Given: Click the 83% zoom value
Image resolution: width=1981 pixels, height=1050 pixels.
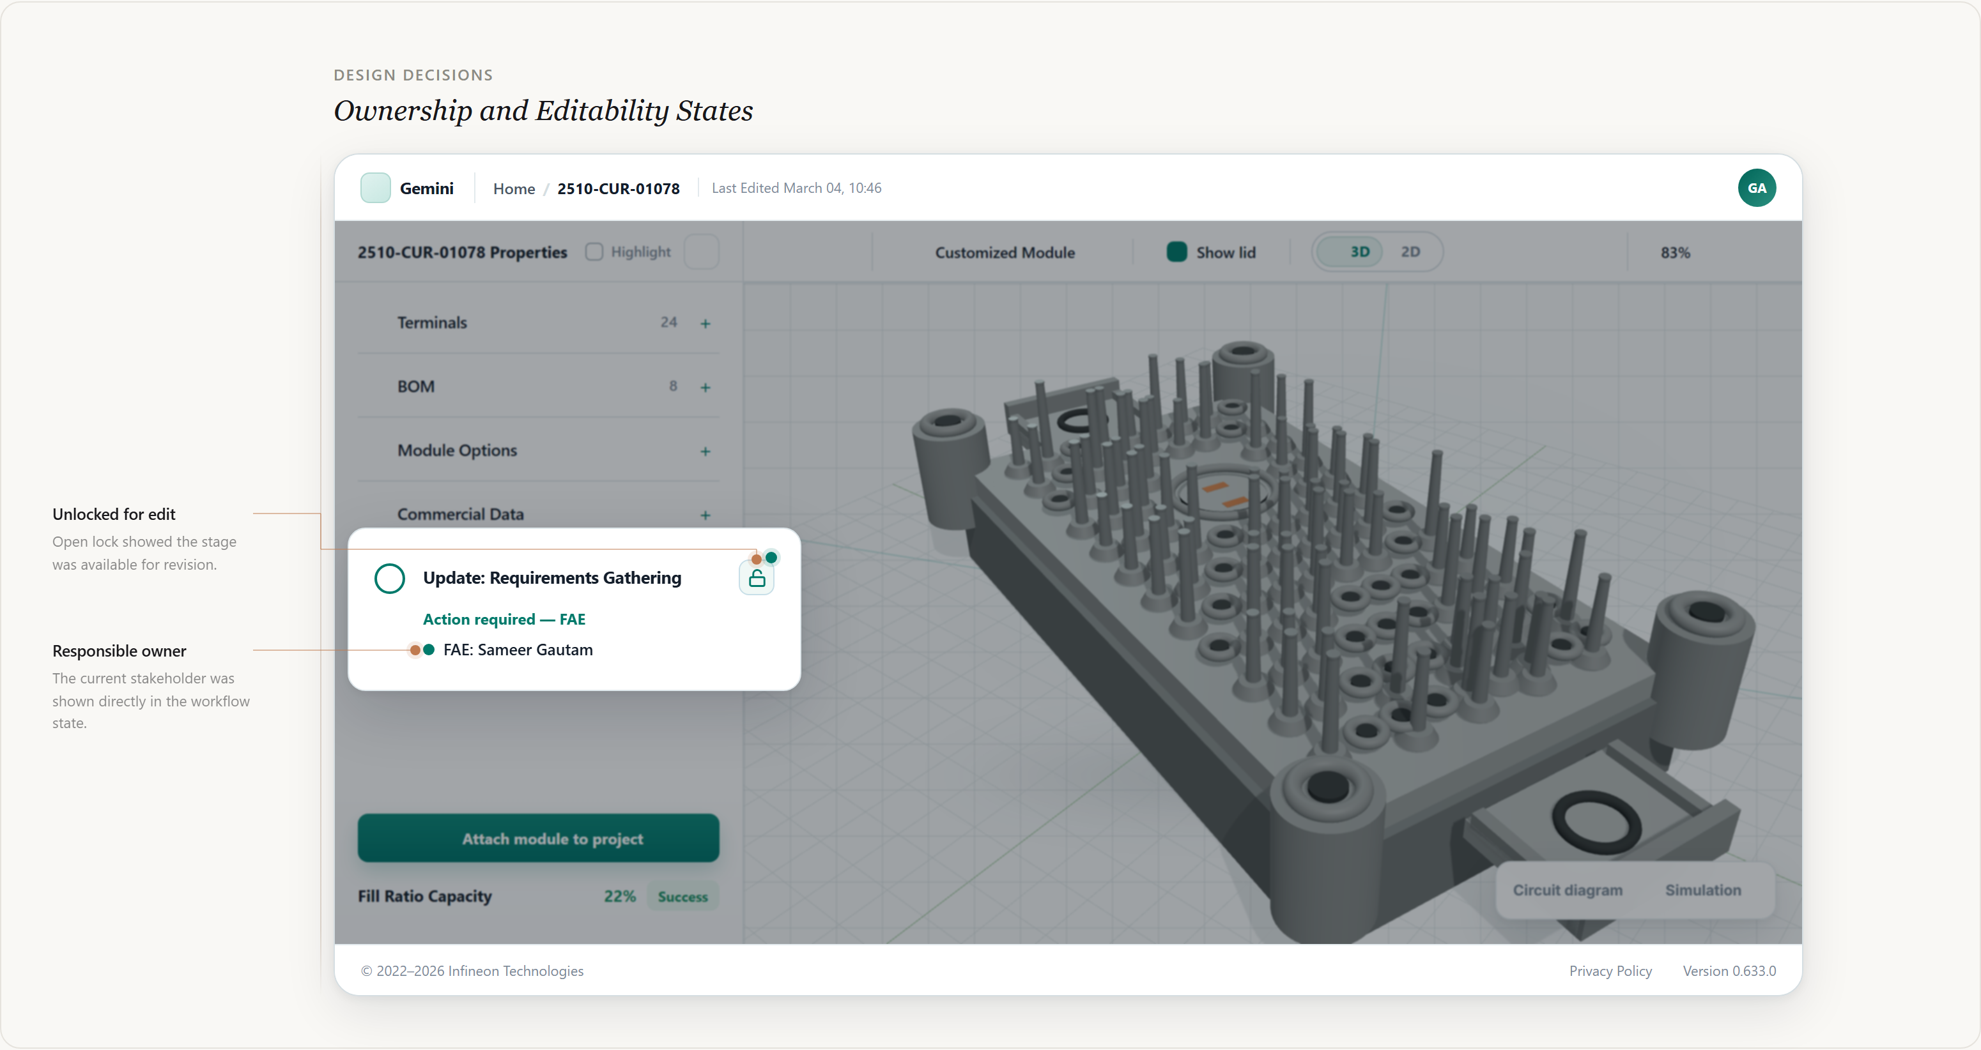Looking at the screenshot, I should 1675,252.
